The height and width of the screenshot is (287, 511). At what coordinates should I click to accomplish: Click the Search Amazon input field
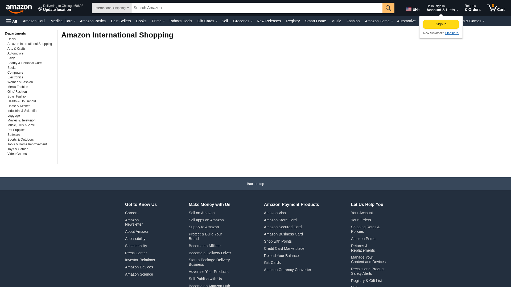[x=257, y=8]
